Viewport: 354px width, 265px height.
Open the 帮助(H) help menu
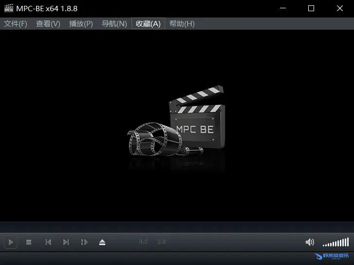(x=182, y=24)
